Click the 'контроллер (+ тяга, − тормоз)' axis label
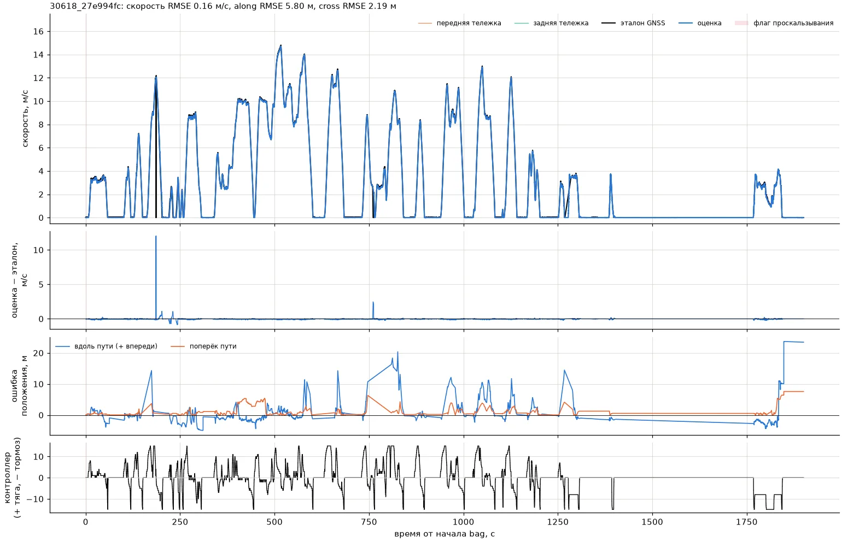Viewport: 842px width, 541px height. point(11,477)
